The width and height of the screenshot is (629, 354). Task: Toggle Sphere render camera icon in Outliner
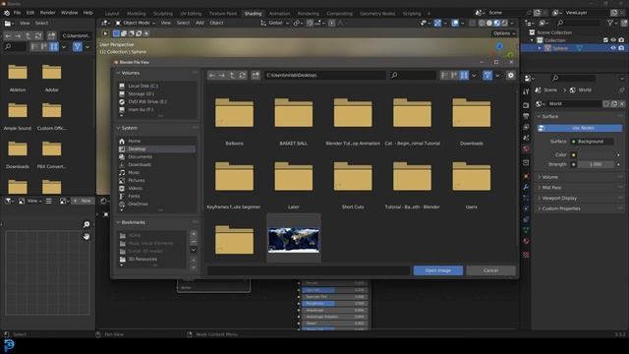(621, 48)
